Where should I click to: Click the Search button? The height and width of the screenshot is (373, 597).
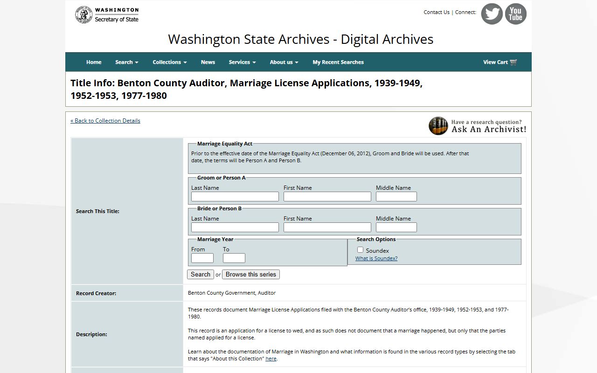(x=201, y=274)
